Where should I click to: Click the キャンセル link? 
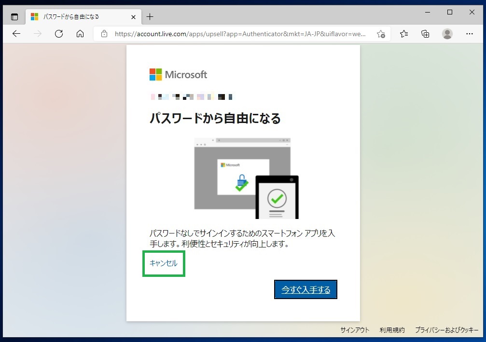163,263
